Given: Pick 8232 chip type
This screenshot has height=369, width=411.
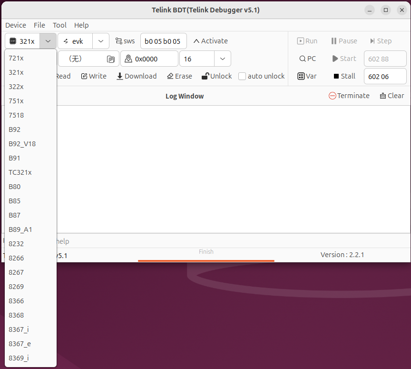Looking at the screenshot, I should tap(30, 244).
